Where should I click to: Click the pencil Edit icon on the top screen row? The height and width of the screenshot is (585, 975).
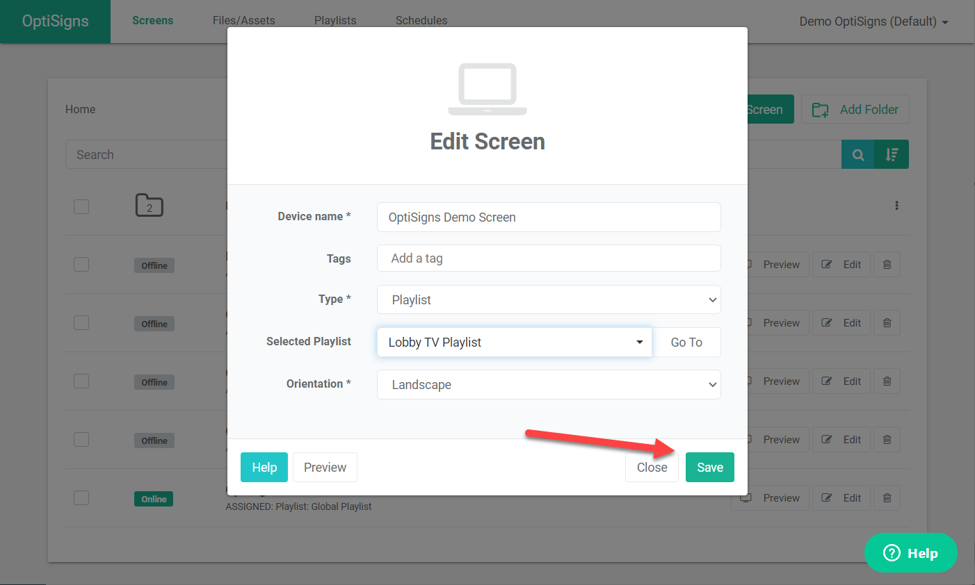coord(826,264)
